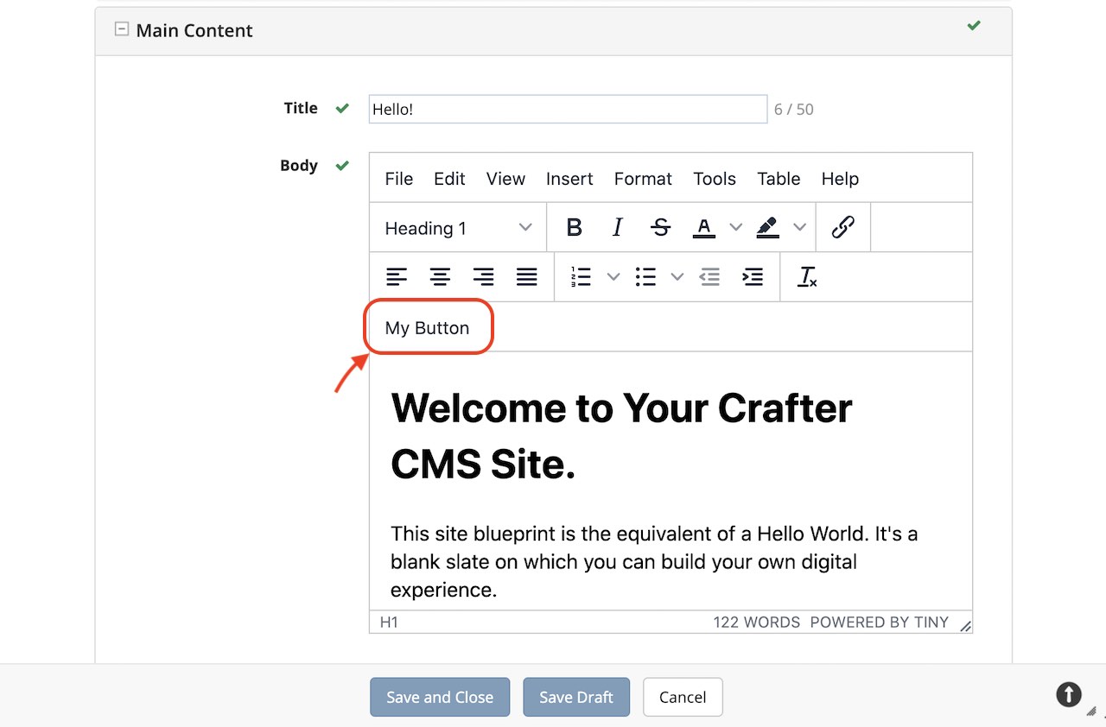Open bullet list style options
1106x727 pixels.
click(x=677, y=277)
